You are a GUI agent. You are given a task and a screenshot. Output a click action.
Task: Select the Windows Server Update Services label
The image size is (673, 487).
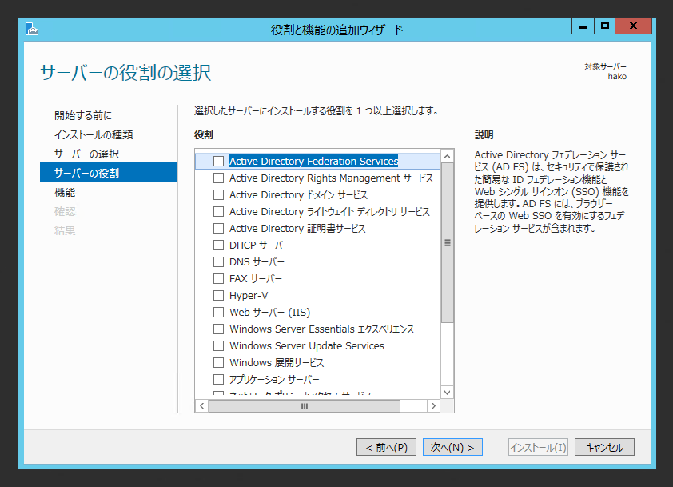pyautogui.click(x=306, y=345)
